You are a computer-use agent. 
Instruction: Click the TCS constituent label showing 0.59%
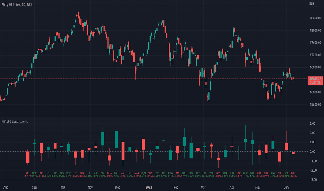pyautogui.click(x=62, y=175)
